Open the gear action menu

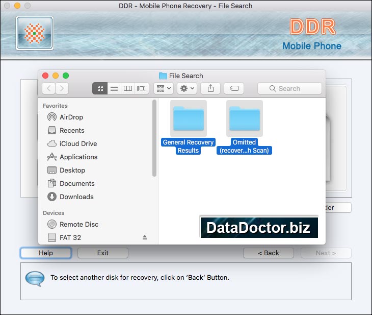click(x=187, y=88)
